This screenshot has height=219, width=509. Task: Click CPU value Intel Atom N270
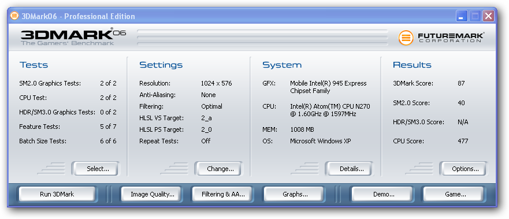[330, 110]
